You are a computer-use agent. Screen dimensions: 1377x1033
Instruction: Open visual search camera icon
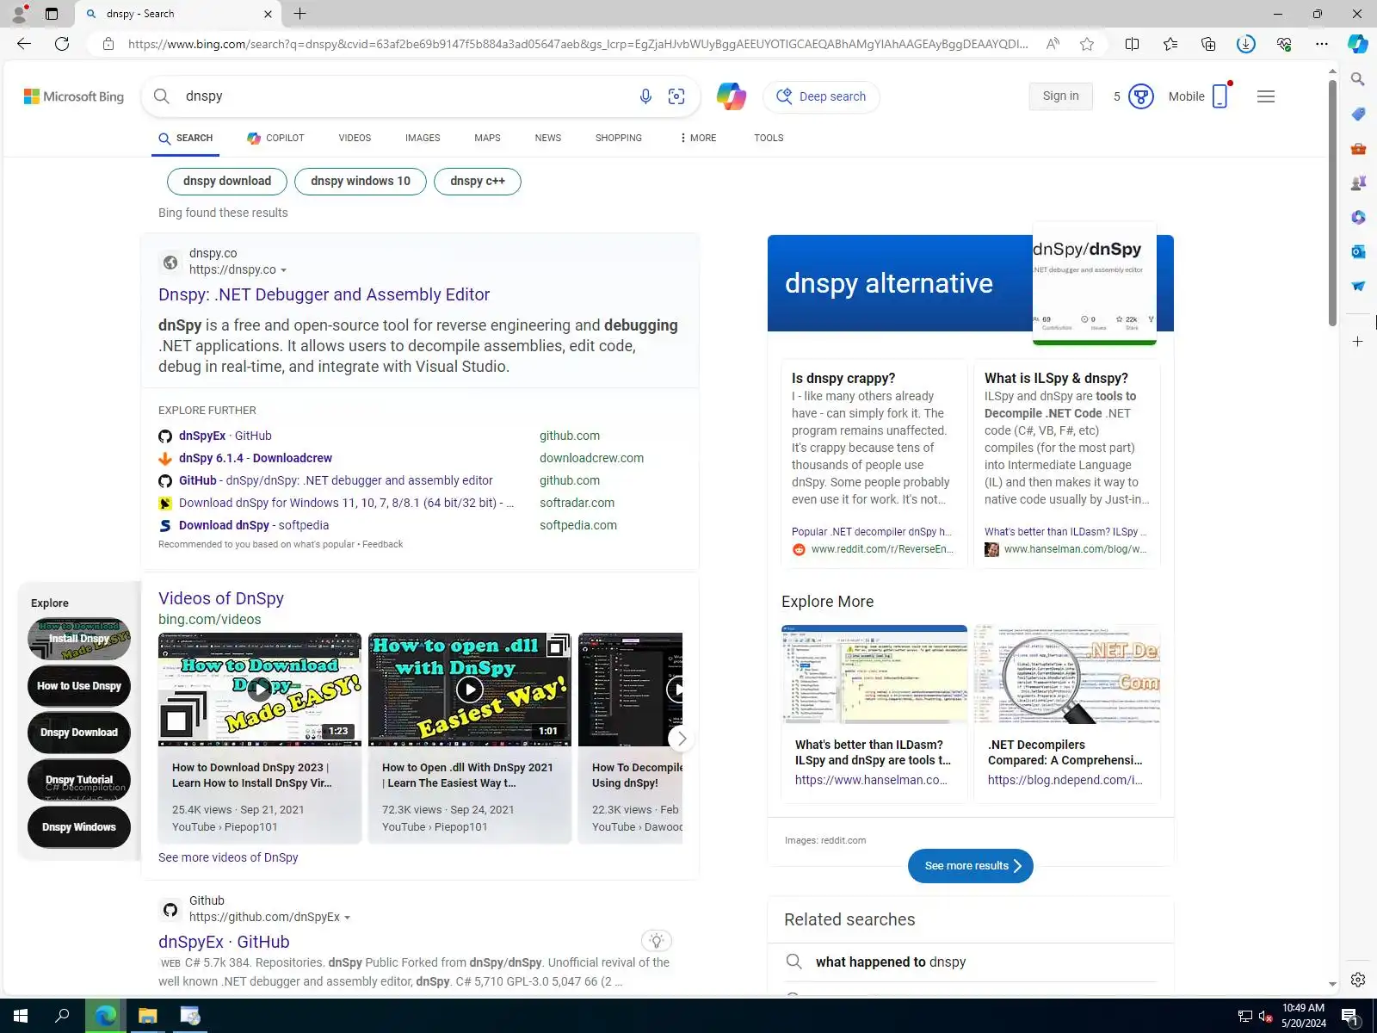tap(676, 96)
